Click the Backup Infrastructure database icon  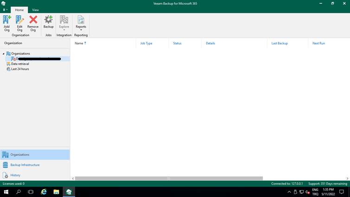coord(6,165)
